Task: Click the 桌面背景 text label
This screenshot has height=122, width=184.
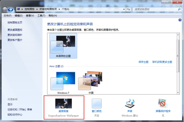Action: (63, 111)
